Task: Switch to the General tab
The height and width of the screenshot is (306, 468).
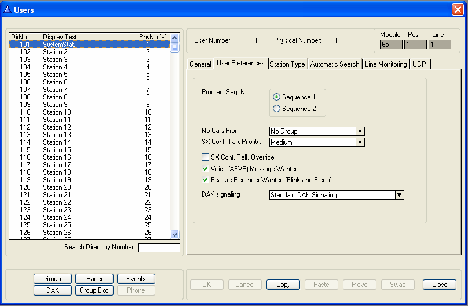Action: point(200,64)
